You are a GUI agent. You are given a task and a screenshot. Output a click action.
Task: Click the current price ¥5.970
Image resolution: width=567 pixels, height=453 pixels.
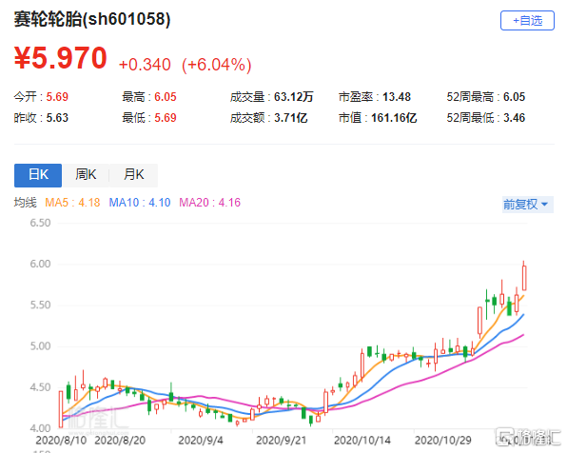(x=60, y=58)
